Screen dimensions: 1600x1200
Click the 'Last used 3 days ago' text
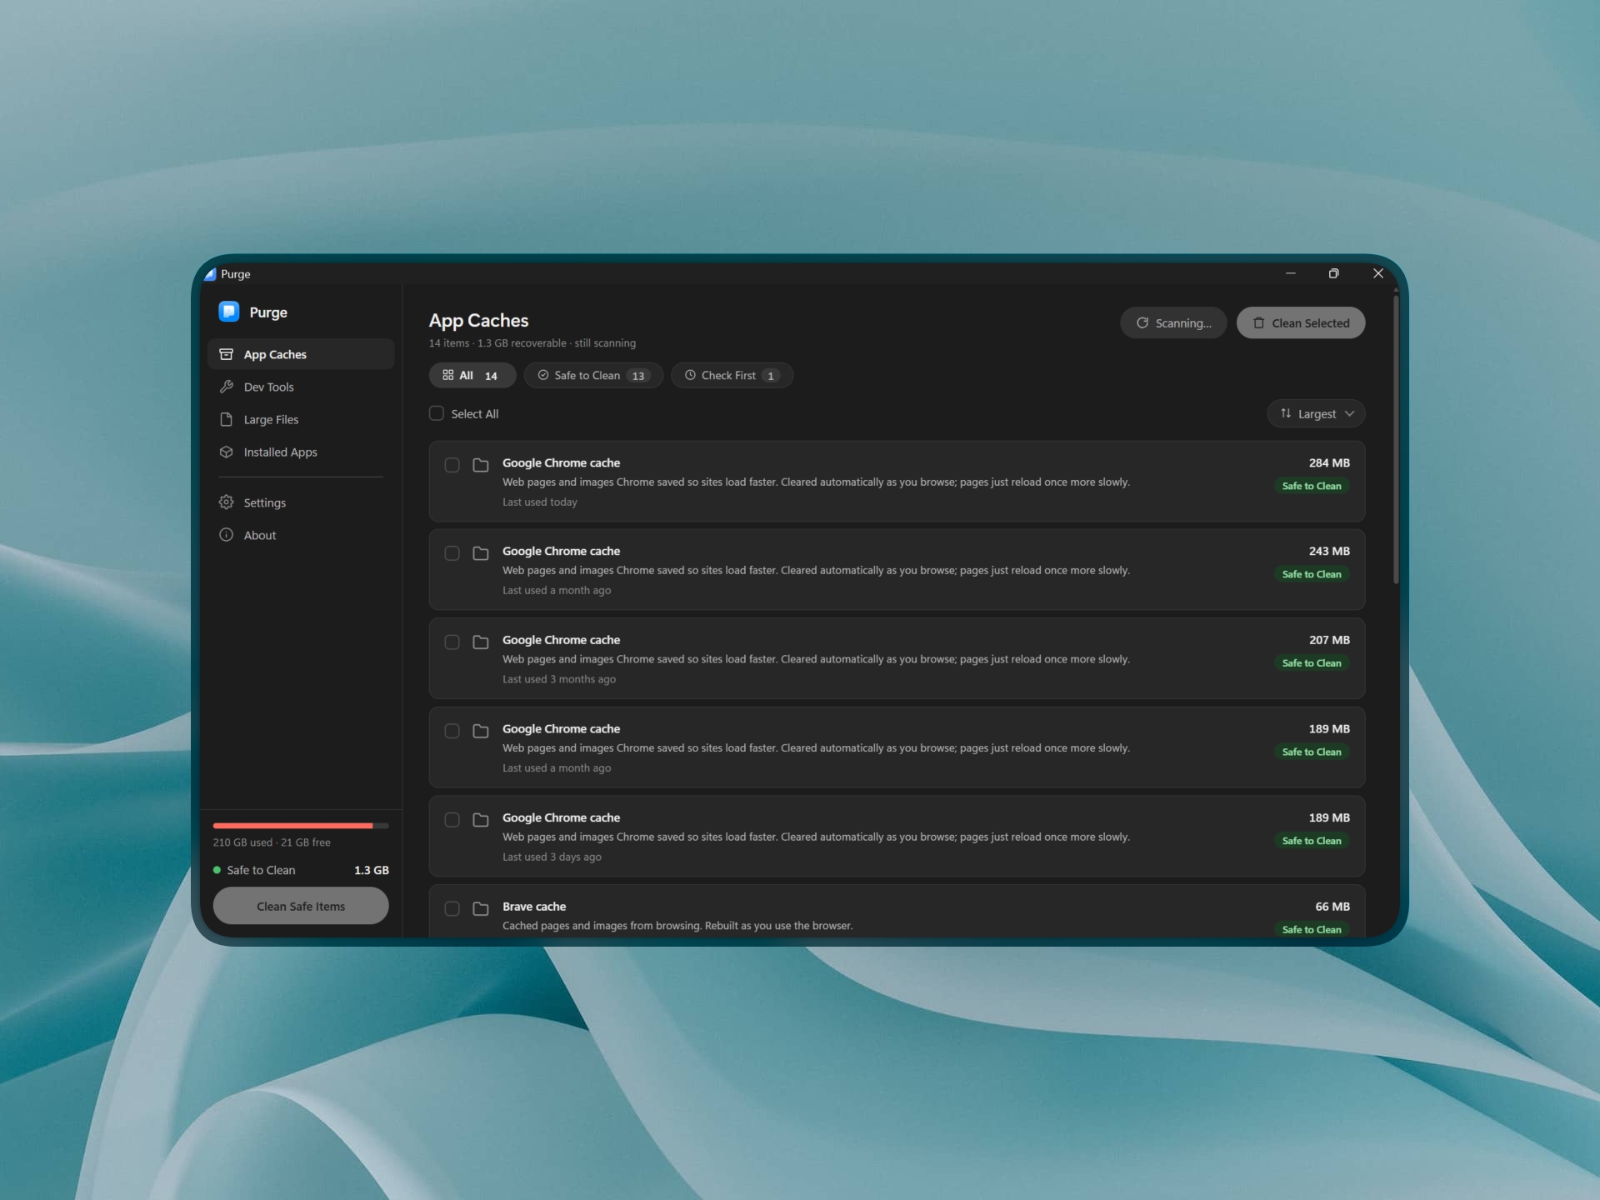coord(552,857)
